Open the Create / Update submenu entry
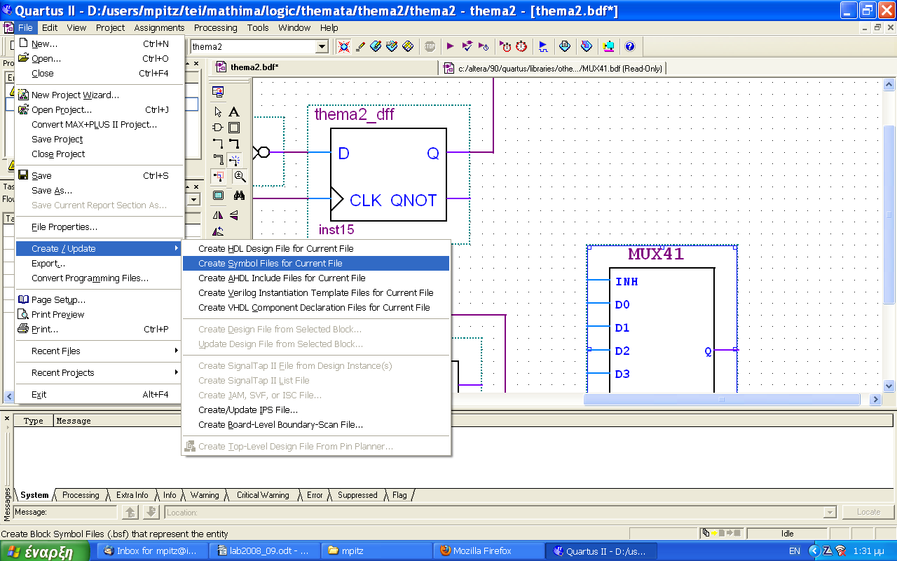This screenshot has width=897, height=561. point(99,248)
